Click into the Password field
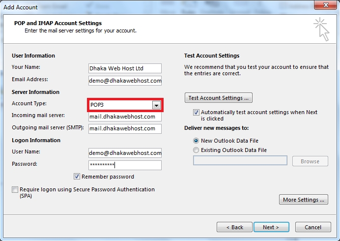The image size is (340, 241). pos(125,165)
